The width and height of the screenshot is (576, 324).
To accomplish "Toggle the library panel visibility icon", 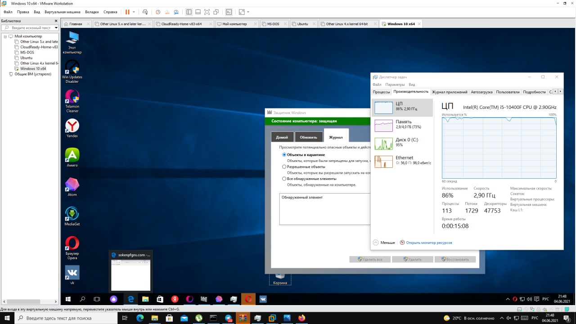I will 189,12.
